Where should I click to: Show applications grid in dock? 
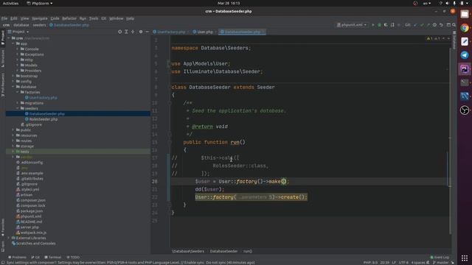[465, 258]
